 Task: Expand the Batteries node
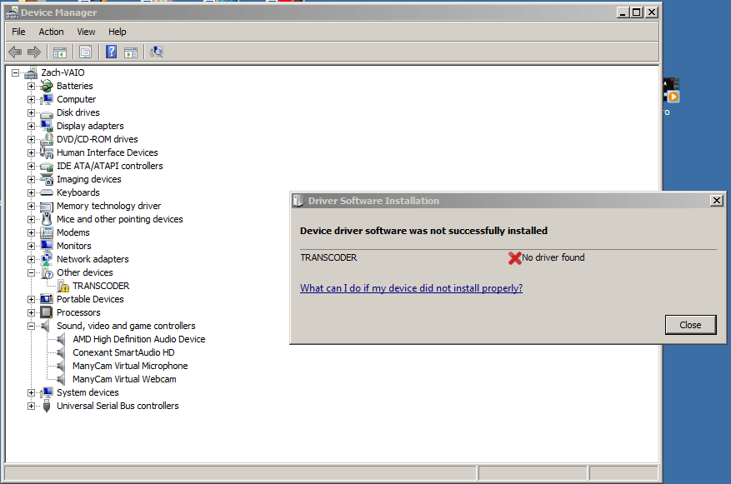click(31, 86)
